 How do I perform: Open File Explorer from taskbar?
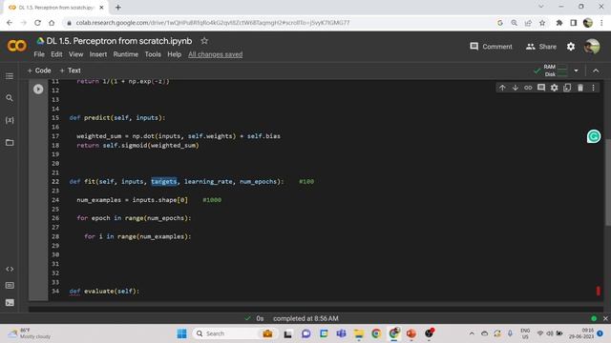click(x=359, y=333)
